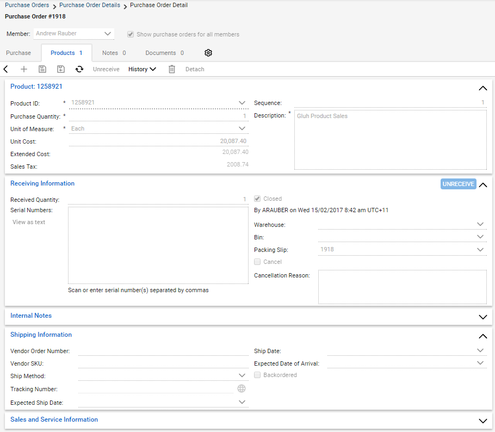Switch to the Notes tab
This screenshot has height=432, width=495.
pyautogui.click(x=114, y=53)
